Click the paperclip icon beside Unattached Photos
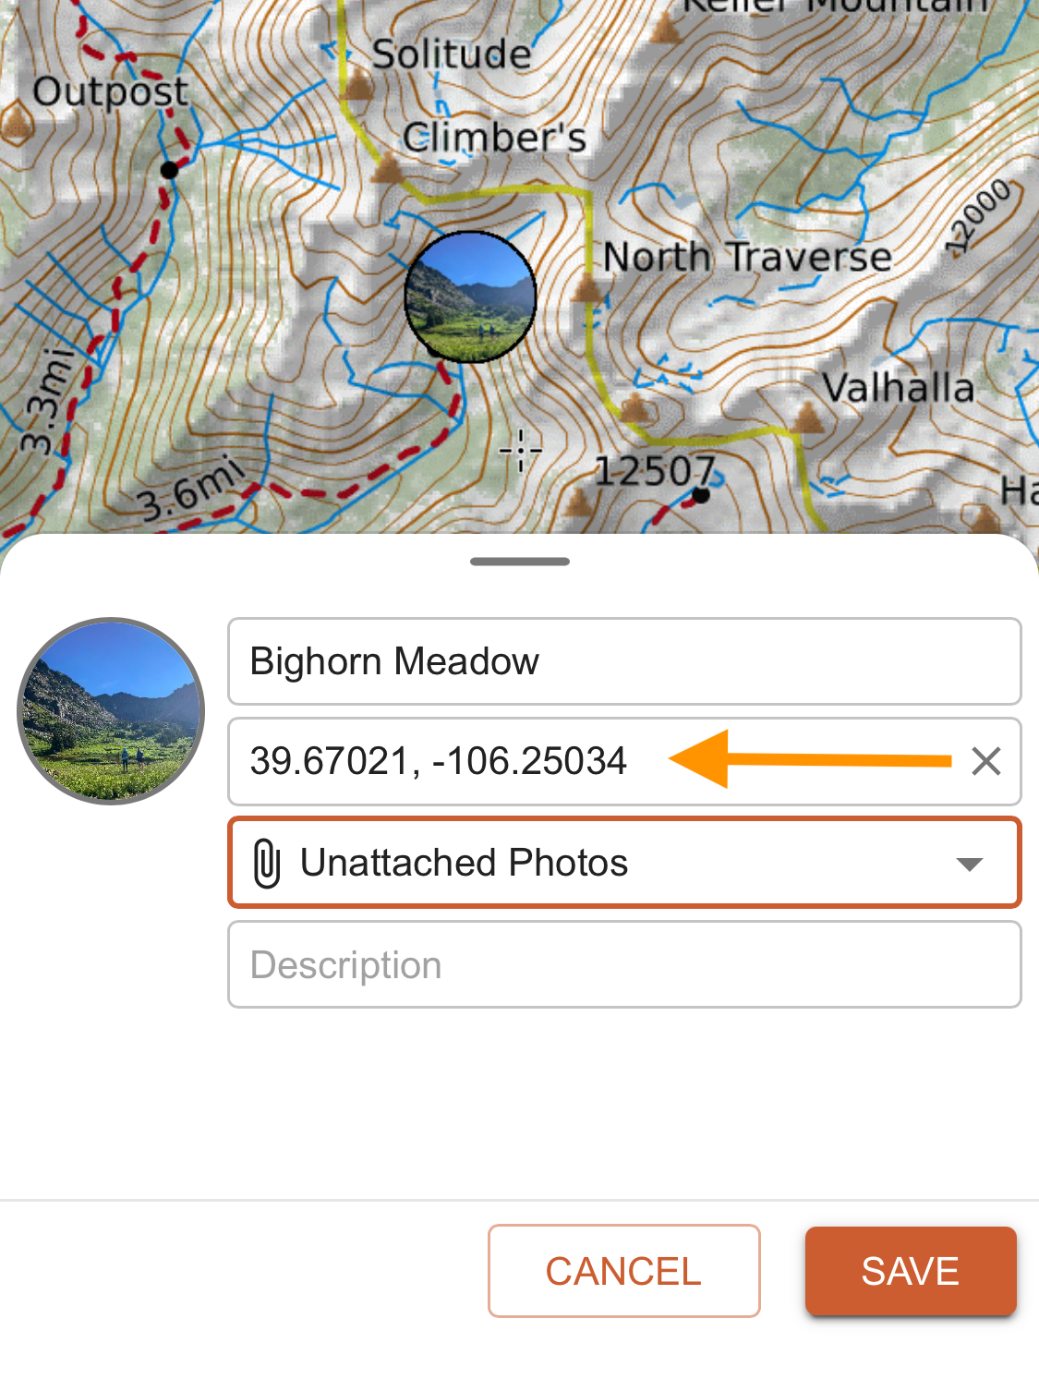This screenshot has width=1039, height=1379. 267,864
